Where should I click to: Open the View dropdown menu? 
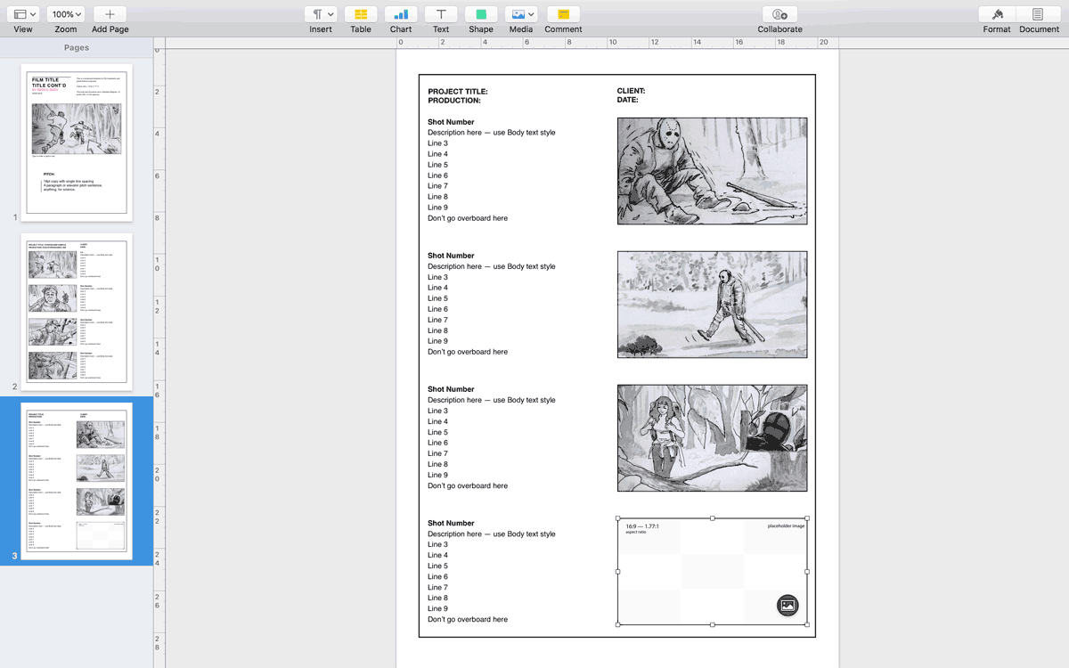click(25, 15)
